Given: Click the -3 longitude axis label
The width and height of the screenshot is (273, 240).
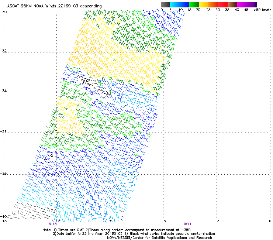Looking at the screenshot, I should [217, 221].
